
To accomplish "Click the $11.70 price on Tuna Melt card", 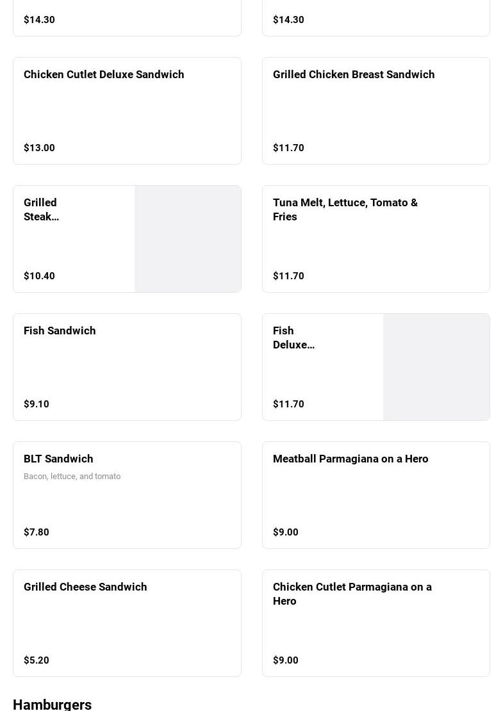I will [x=288, y=276].
